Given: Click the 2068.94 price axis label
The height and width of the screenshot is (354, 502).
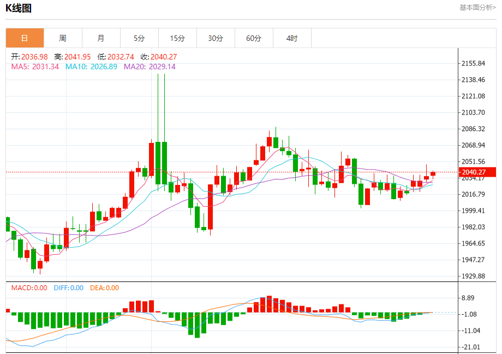Looking at the screenshot, I should click(x=473, y=145).
